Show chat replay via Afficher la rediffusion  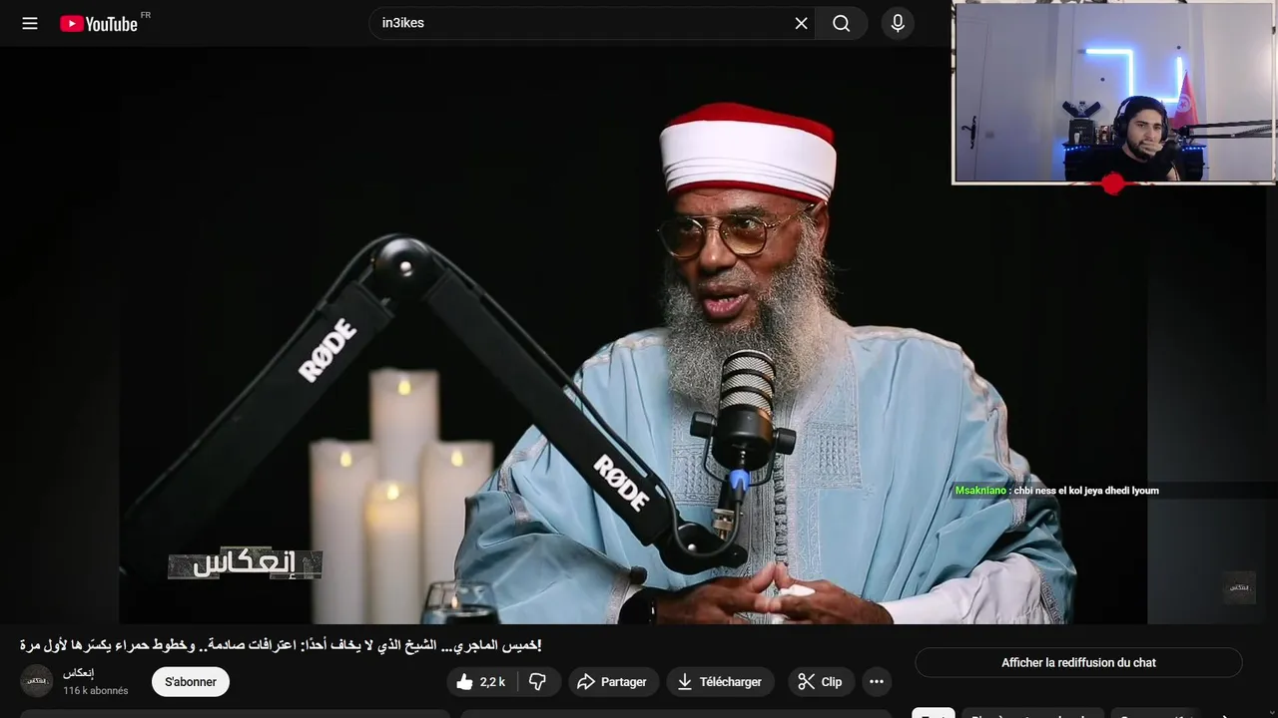[x=1078, y=662]
